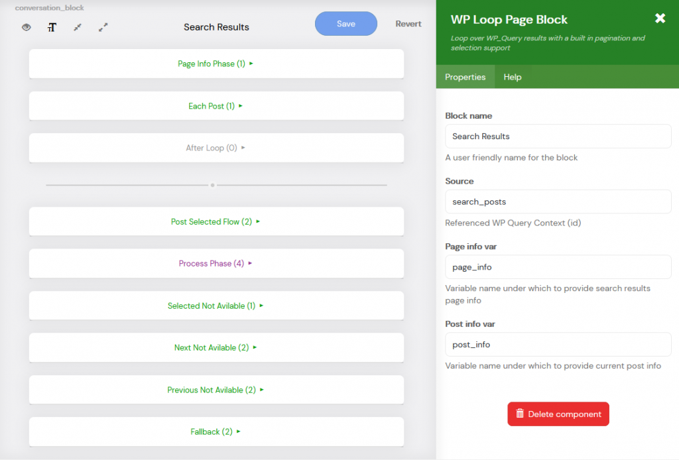
Task: Edit the Page info var field
Action: tap(558, 267)
